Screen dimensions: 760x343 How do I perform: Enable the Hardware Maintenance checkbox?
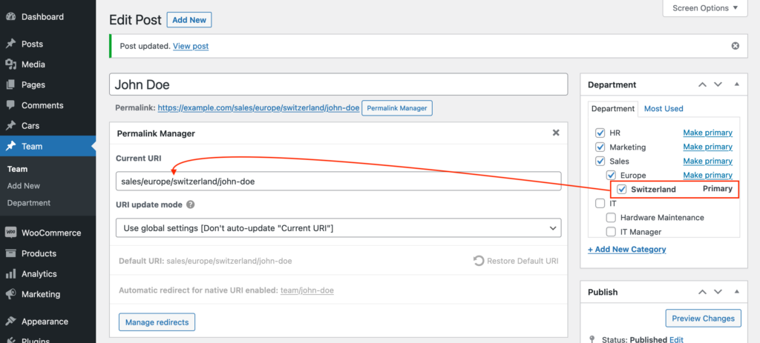[612, 218]
